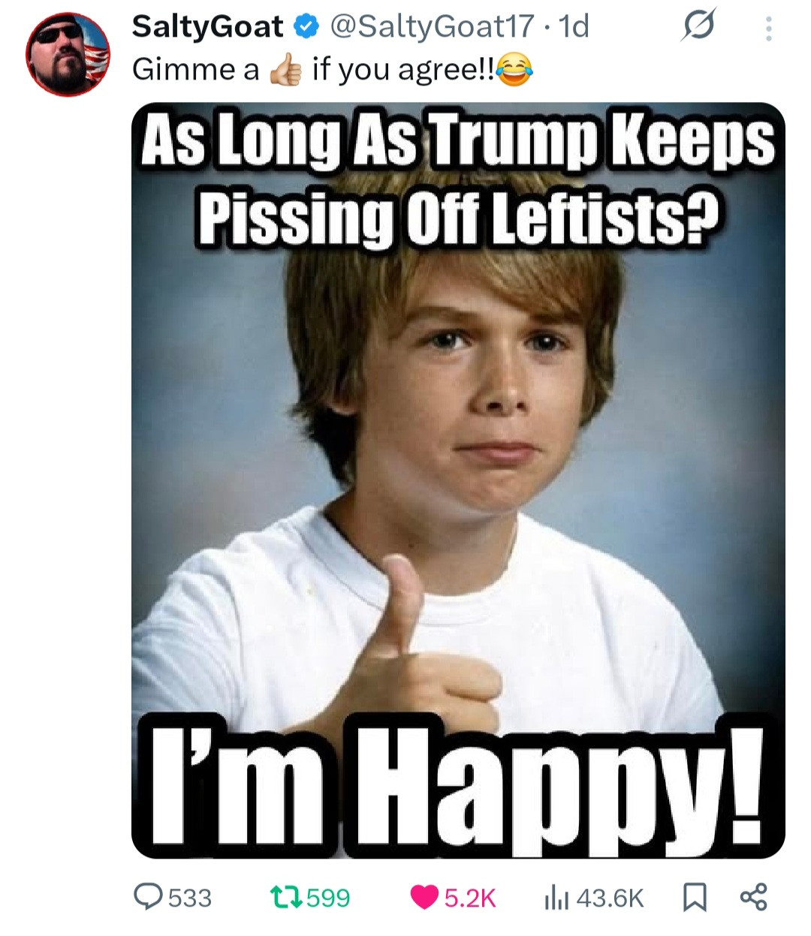The image size is (811, 936).
Task: Open the three-dot more options menu
Action: pos(767,28)
